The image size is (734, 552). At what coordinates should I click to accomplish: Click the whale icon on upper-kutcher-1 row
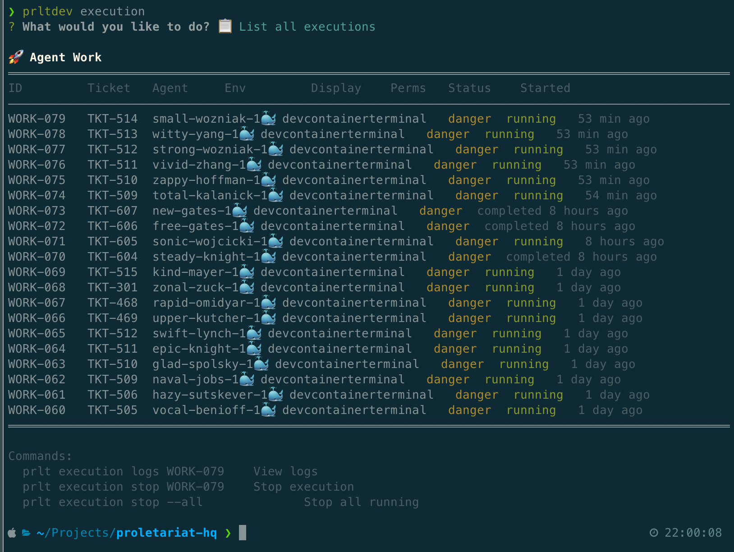tap(268, 318)
